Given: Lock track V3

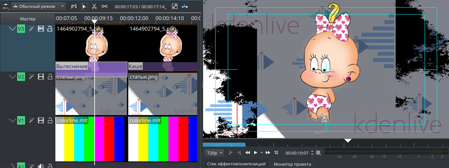Looking at the screenshot, I should click(49, 29).
